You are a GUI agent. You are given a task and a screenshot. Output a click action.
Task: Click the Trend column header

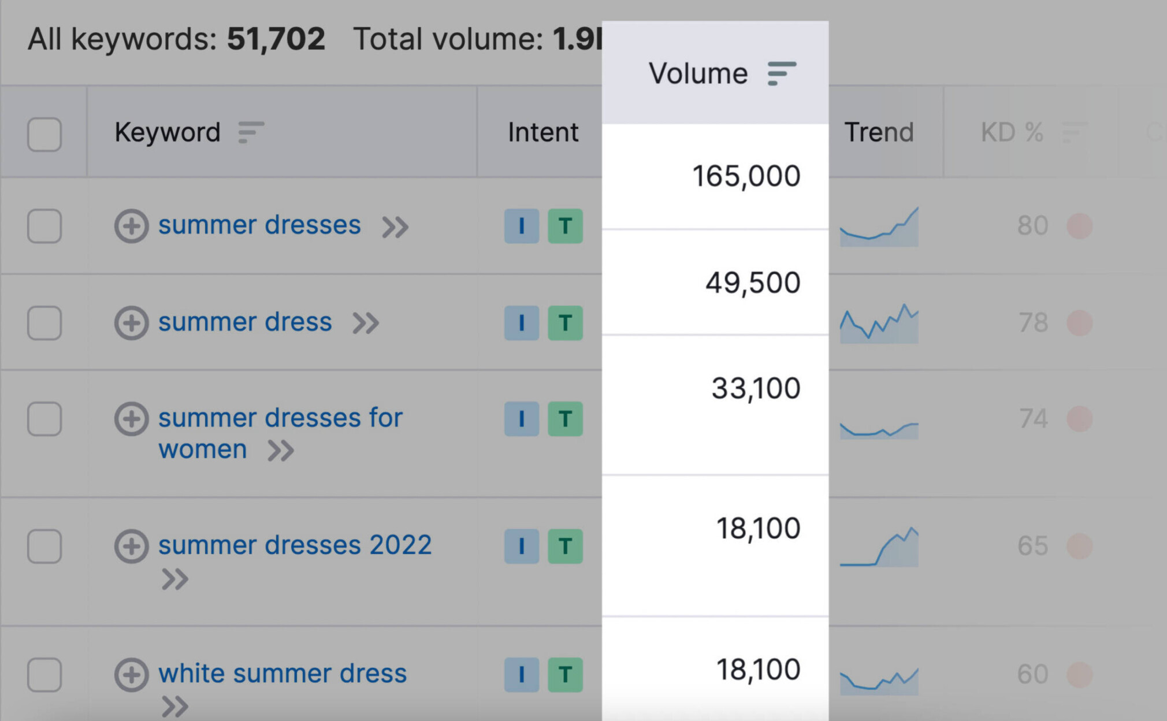pyautogui.click(x=879, y=132)
